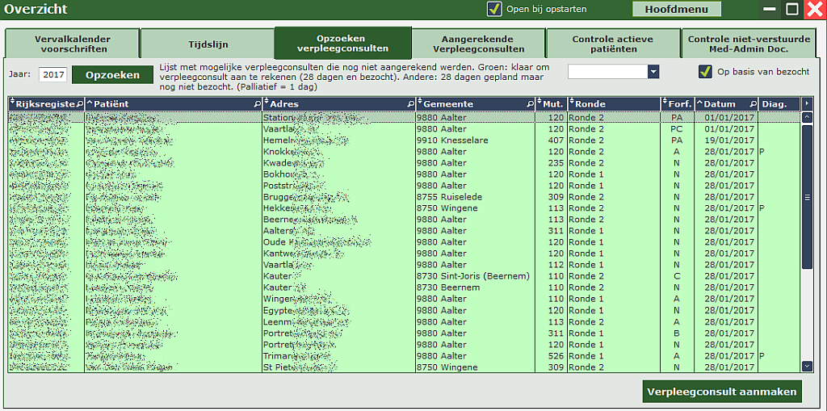Click the Mut. value 112
The width and height of the screenshot is (827, 411).
(556, 265)
